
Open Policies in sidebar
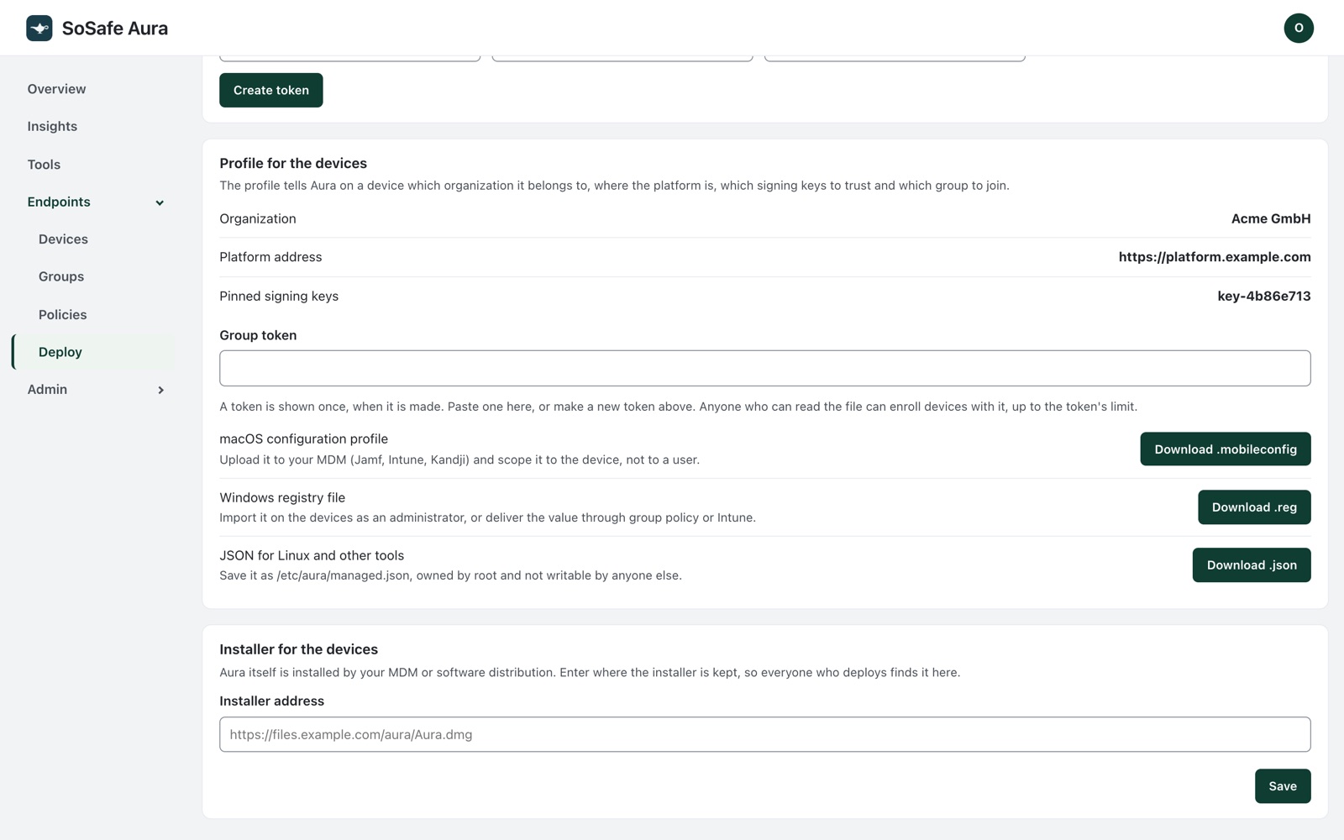(62, 314)
